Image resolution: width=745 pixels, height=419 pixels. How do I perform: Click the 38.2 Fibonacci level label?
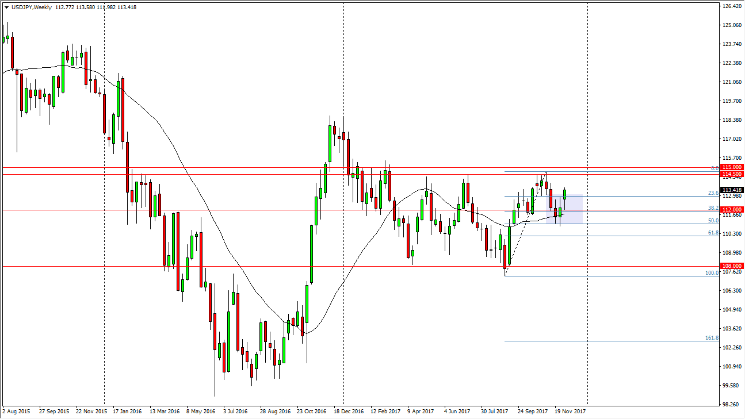point(713,208)
